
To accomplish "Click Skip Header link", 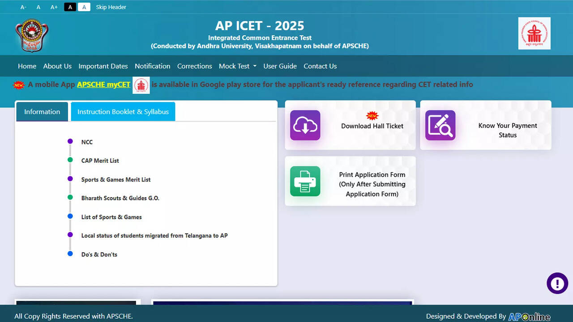I will 111,7.
